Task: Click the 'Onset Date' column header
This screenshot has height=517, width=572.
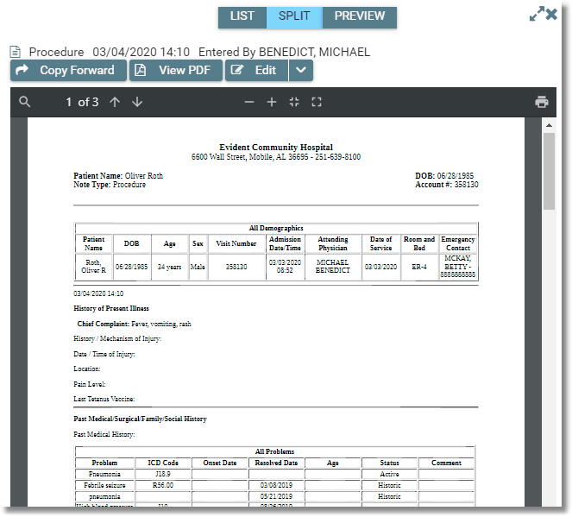Action: point(220,463)
